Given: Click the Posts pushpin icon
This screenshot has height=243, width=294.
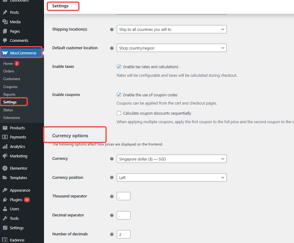Looking at the screenshot, I should click(5, 13).
